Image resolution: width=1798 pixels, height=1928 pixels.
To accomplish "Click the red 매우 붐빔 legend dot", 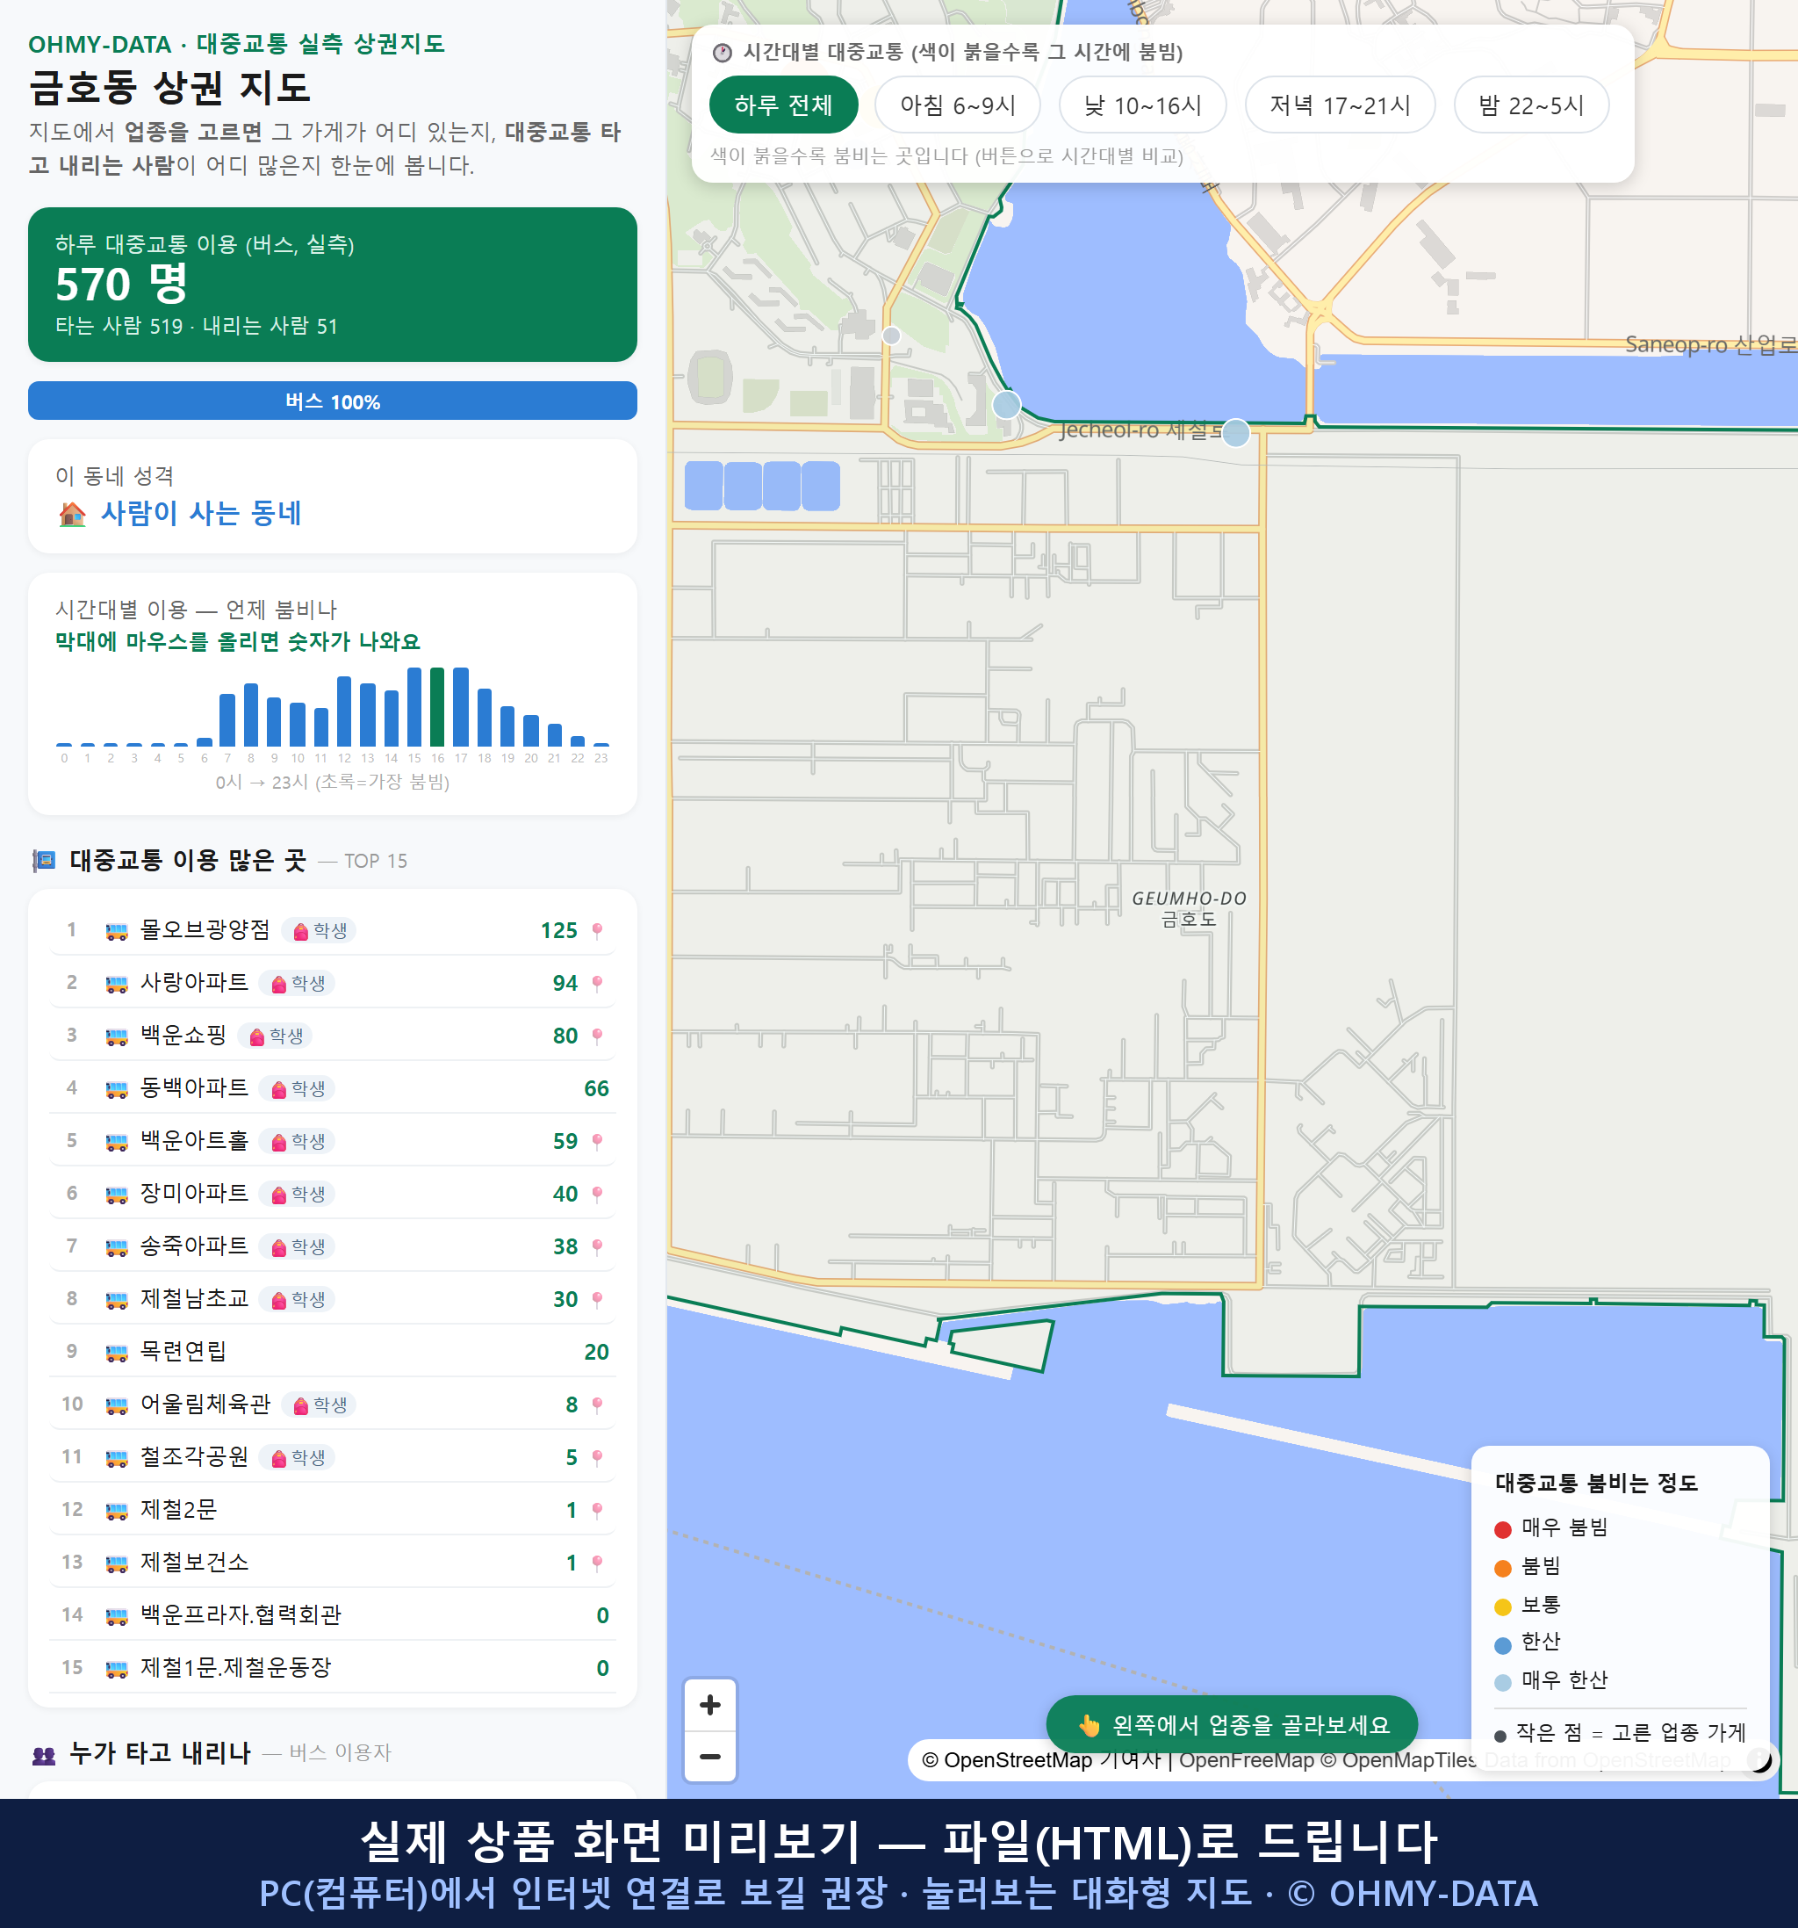I will 1502,1529.
